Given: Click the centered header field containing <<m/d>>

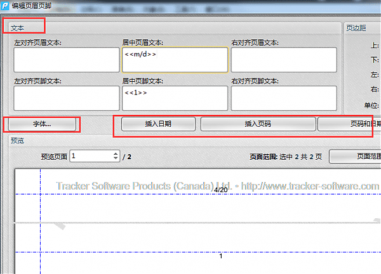Looking at the screenshot, I should tap(175, 60).
